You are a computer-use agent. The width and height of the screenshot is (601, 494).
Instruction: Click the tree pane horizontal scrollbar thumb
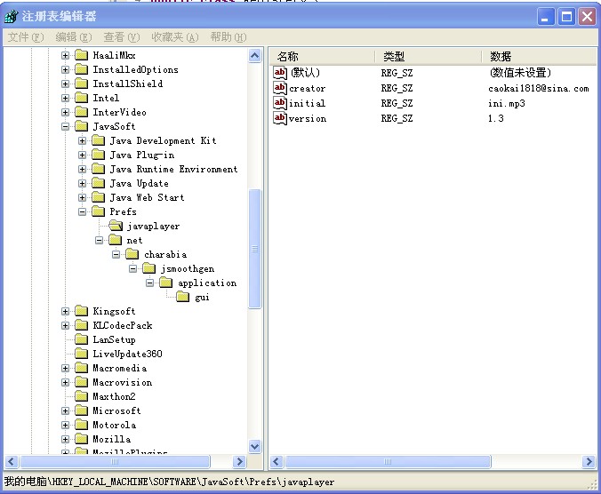pos(115,461)
